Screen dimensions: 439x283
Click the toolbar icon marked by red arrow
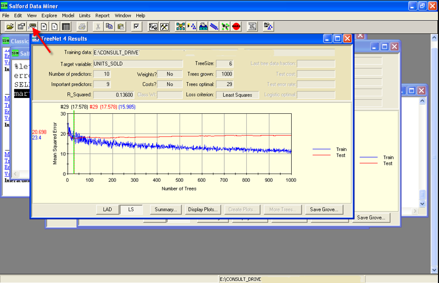pos(33,26)
